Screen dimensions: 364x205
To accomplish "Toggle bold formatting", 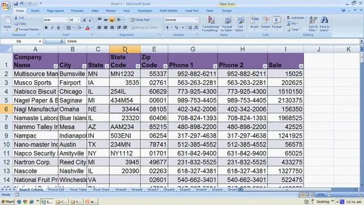I will click(x=46, y=28).
